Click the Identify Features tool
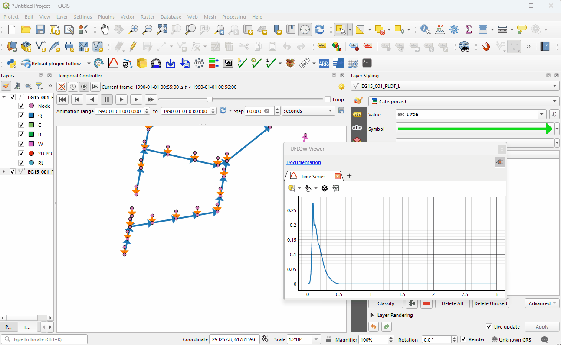 click(425, 29)
